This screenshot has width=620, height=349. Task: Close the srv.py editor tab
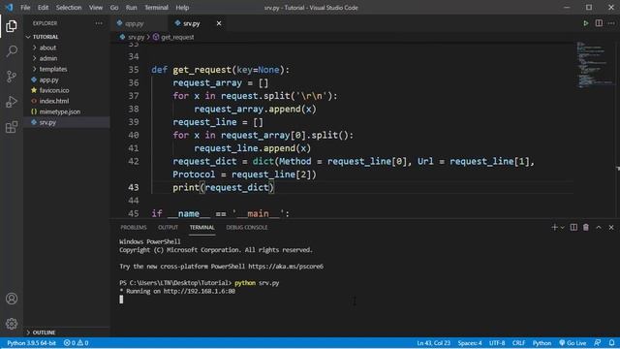(x=219, y=23)
